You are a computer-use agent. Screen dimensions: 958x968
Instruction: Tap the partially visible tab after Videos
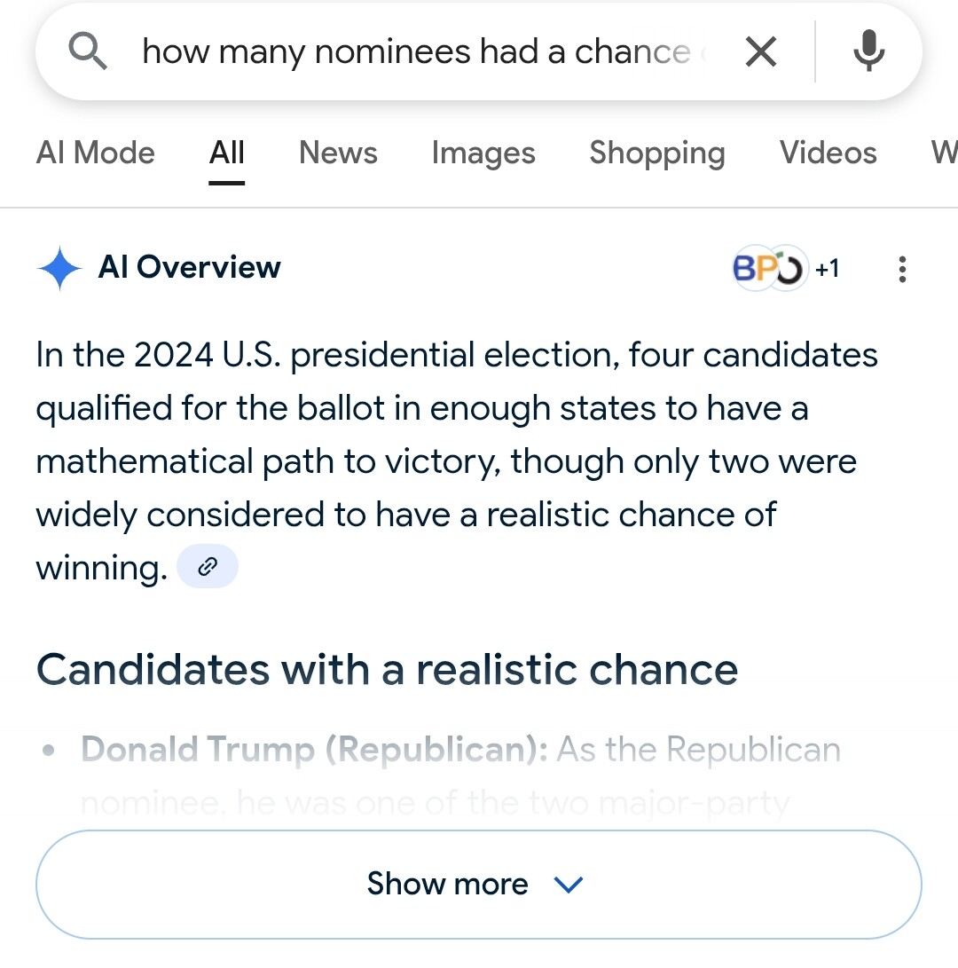coord(945,153)
